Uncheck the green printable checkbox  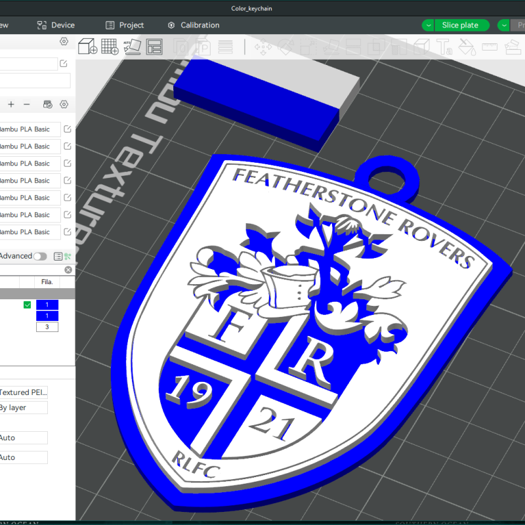click(27, 304)
